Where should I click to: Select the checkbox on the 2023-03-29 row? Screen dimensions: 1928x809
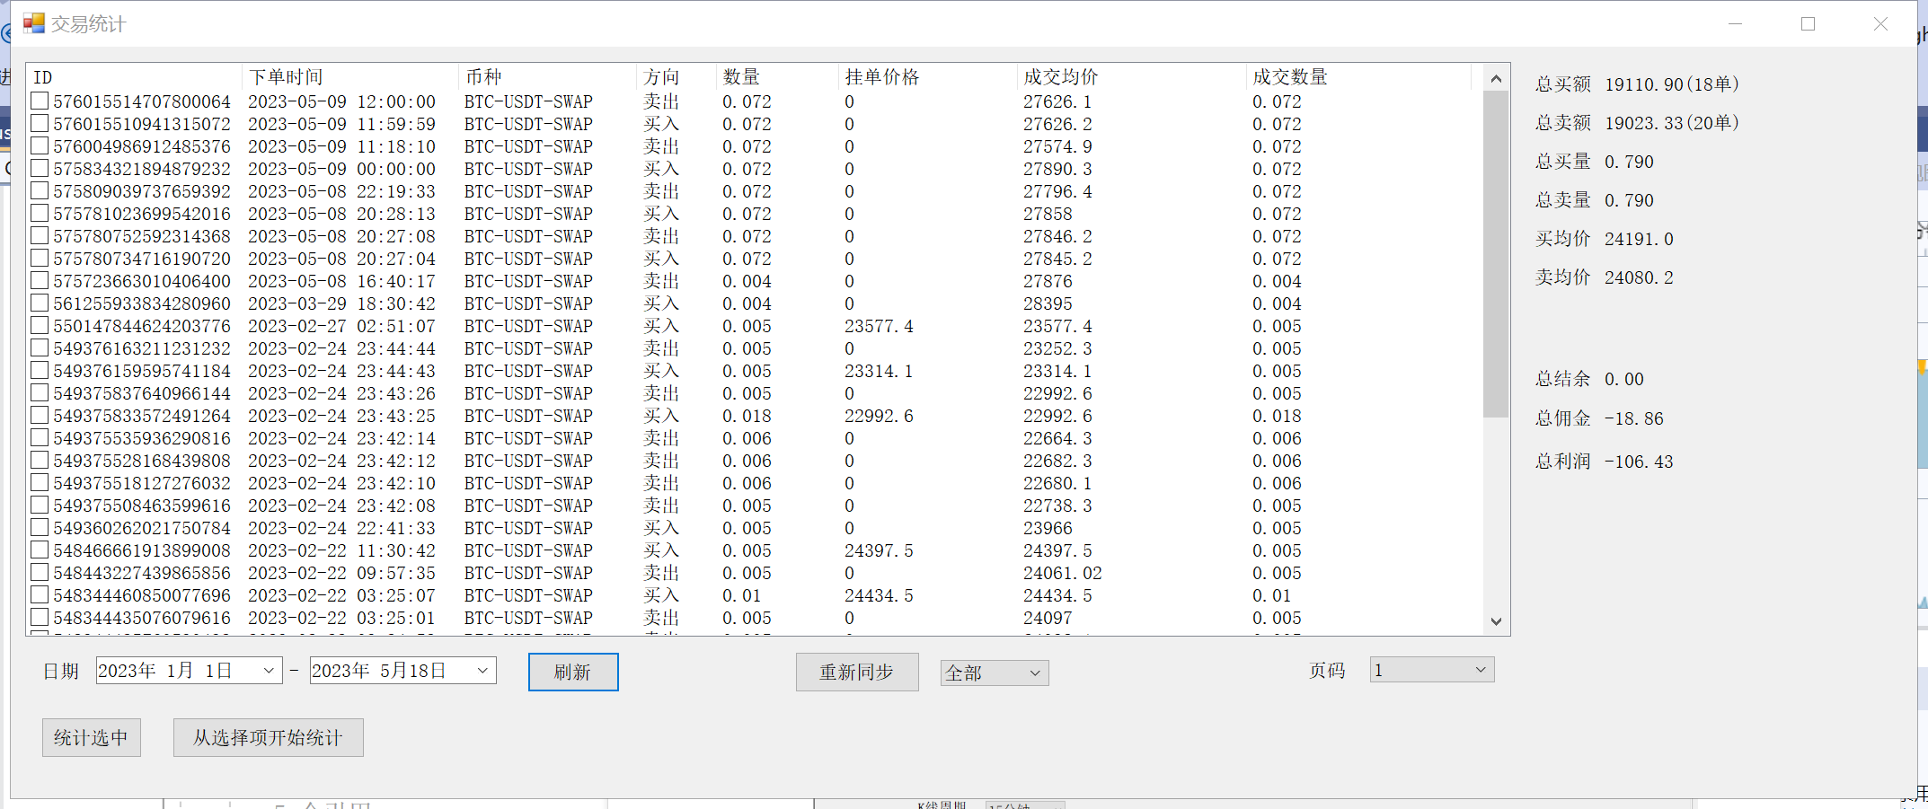(39, 303)
